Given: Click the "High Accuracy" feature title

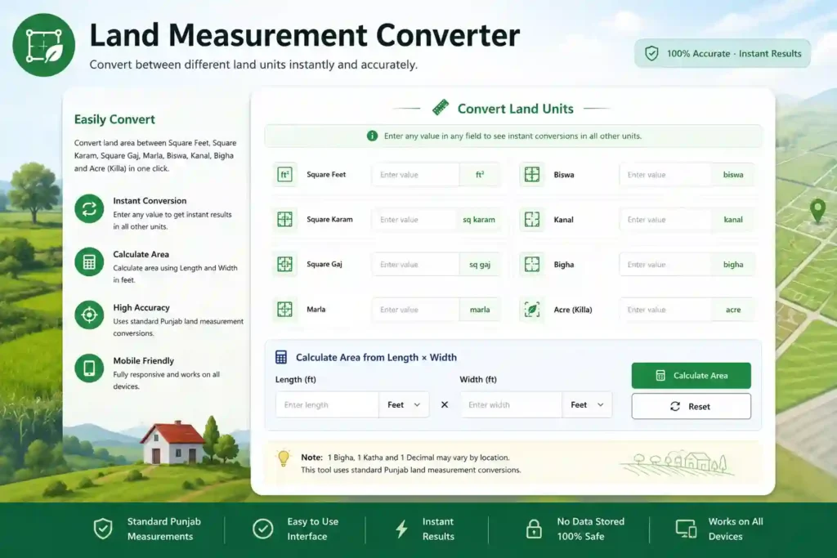Looking at the screenshot, I should [141, 307].
